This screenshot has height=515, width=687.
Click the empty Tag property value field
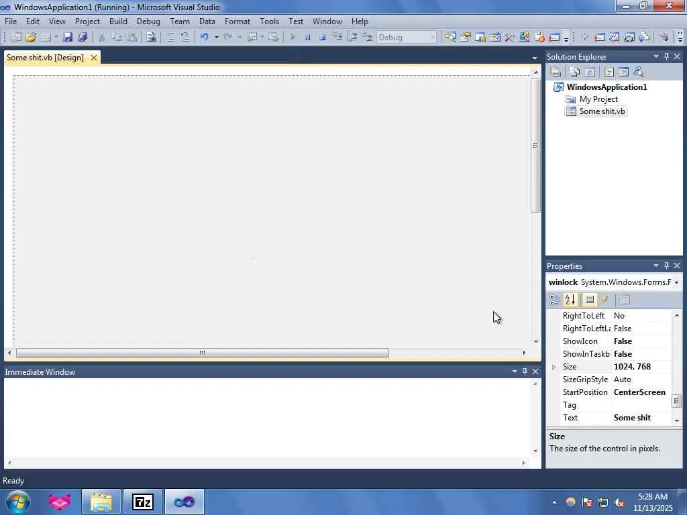click(x=641, y=405)
